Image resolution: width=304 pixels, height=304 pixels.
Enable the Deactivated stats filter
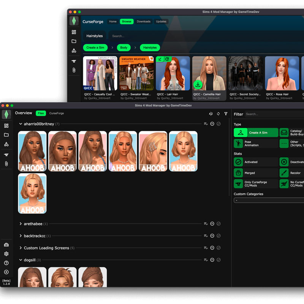tap(291, 162)
